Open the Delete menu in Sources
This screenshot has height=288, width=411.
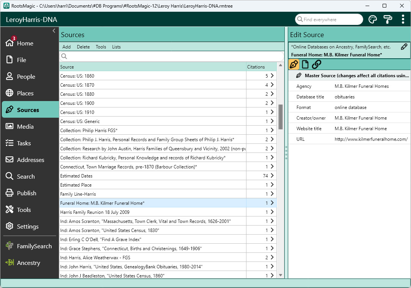pos(83,47)
